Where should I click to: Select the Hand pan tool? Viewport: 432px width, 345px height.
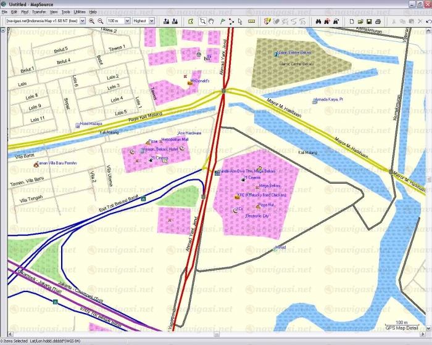[211, 21]
